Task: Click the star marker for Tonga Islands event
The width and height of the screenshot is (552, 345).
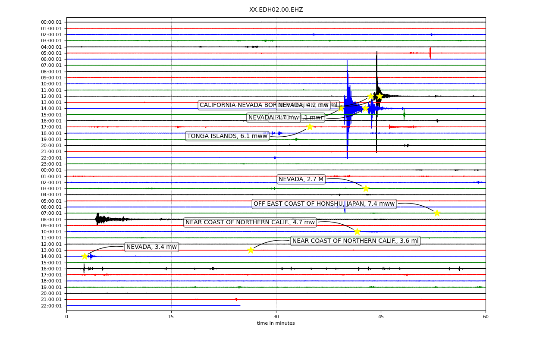Action: pos(310,127)
